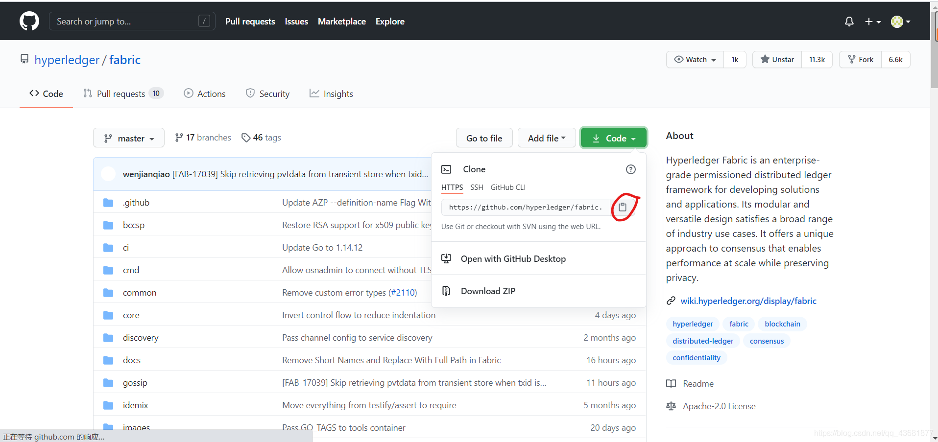Open Clone help question mark icon
This screenshot has width=938, height=442.
631,169
